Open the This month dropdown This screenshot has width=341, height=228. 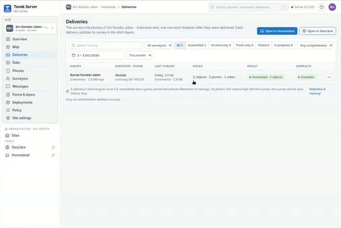coord(139,56)
